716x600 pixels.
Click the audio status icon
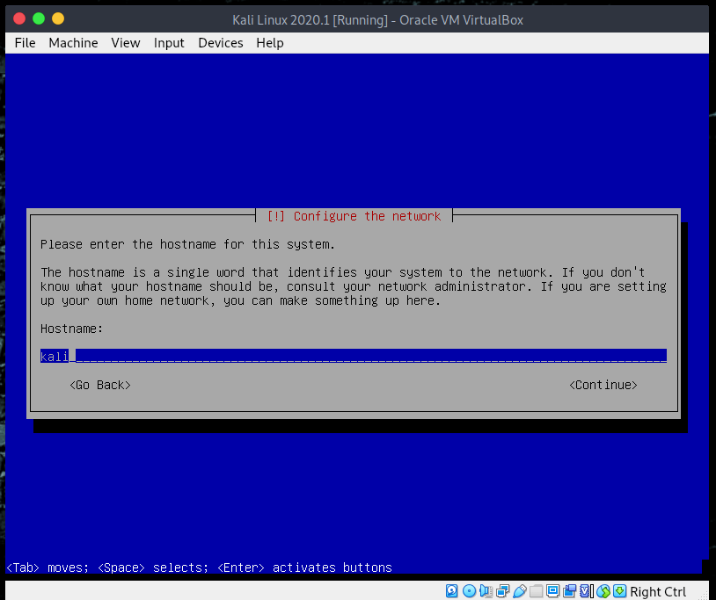coord(486,591)
